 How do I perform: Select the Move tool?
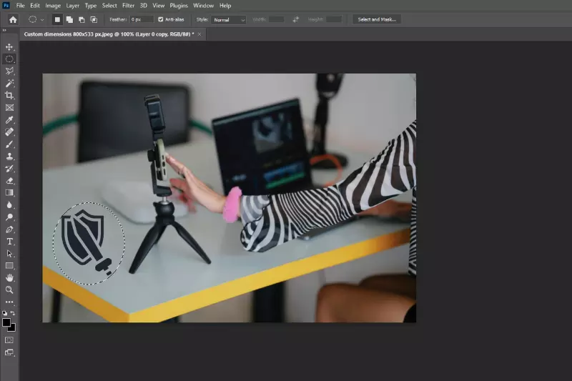coord(9,47)
